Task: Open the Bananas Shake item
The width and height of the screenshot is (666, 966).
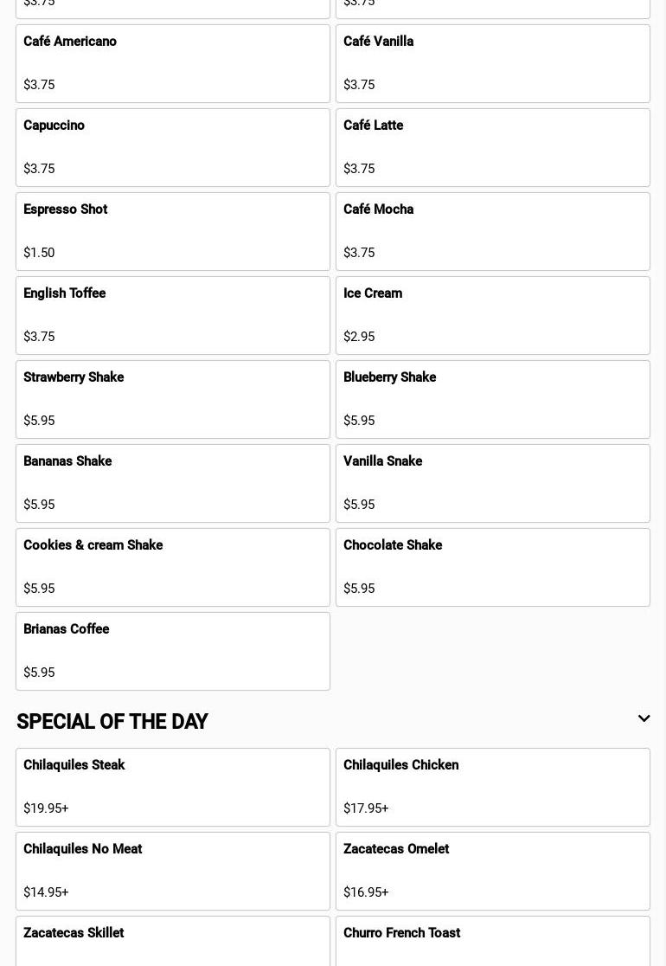Action: point(173,483)
